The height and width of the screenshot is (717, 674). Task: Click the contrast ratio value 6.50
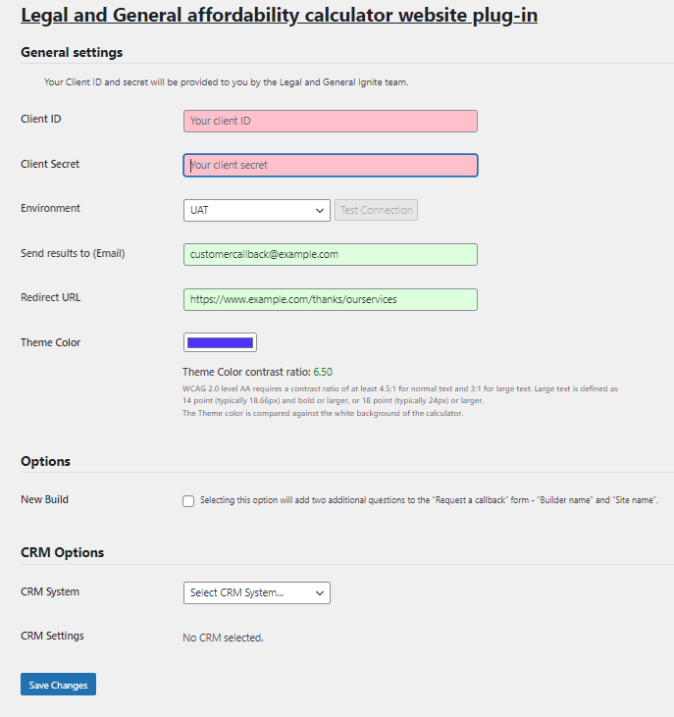click(x=323, y=372)
